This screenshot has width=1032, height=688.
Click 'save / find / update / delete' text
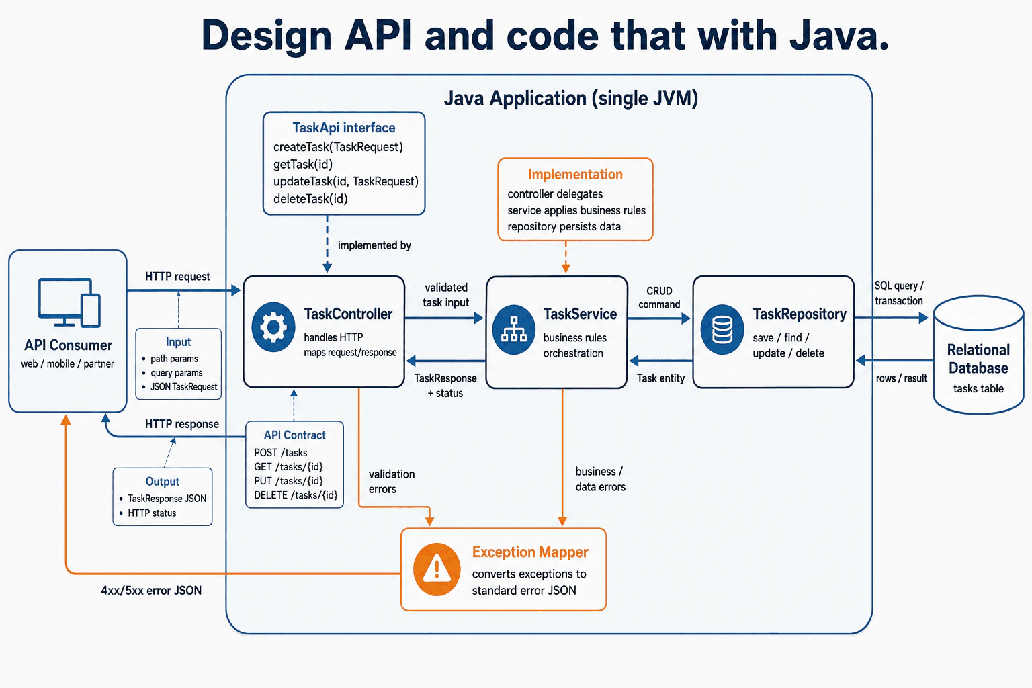point(788,345)
